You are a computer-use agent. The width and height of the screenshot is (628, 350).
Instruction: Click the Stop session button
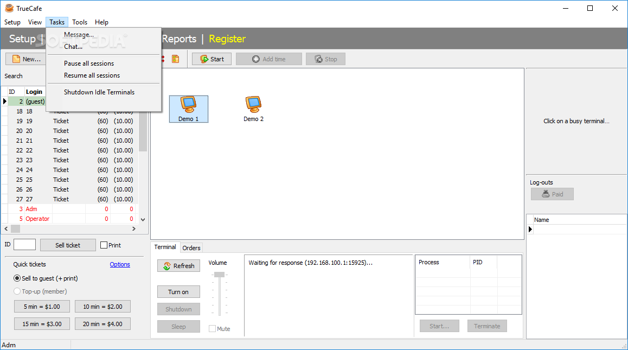click(325, 59)
